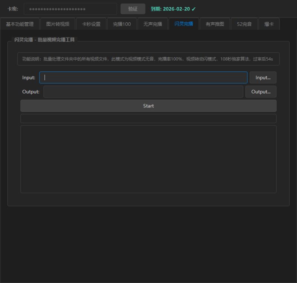Switch to the 有声推图 tab
297x283 pixels.
[x=215, y=24]
